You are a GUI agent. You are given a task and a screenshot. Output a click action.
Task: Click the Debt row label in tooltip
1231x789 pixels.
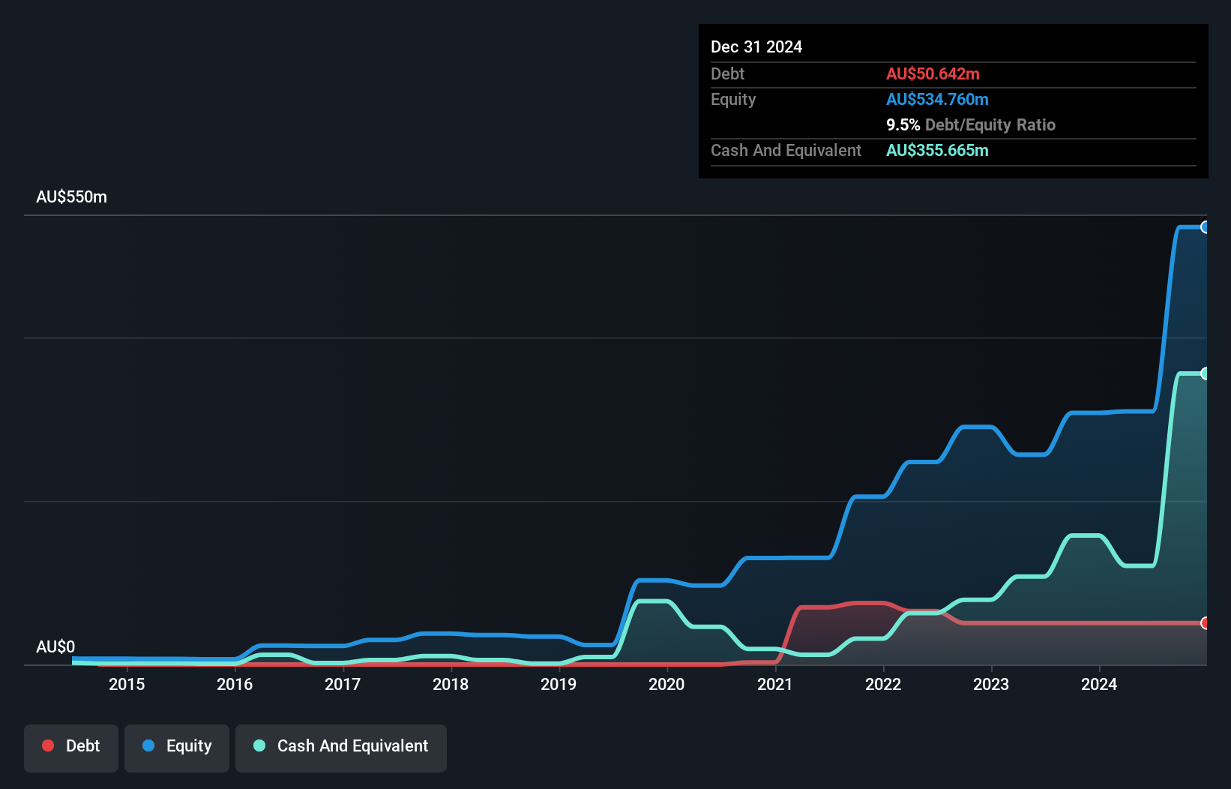[x=727, y=73]
